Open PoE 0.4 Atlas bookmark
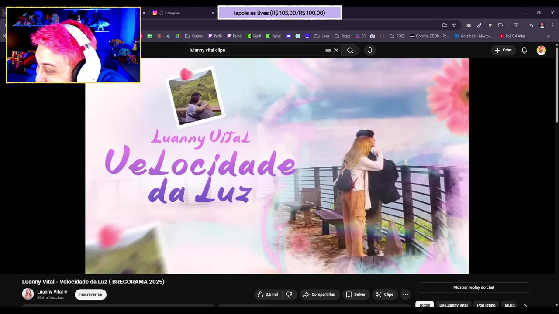 512,36
